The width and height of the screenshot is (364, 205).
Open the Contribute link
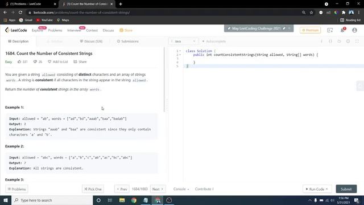pyautogui.click(x=204, y=189)
